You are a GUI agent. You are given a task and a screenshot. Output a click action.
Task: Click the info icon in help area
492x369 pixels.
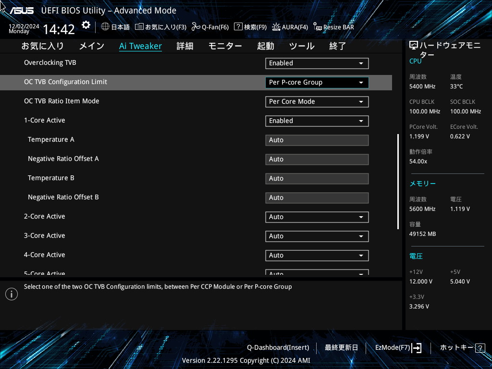coord(12,294)
